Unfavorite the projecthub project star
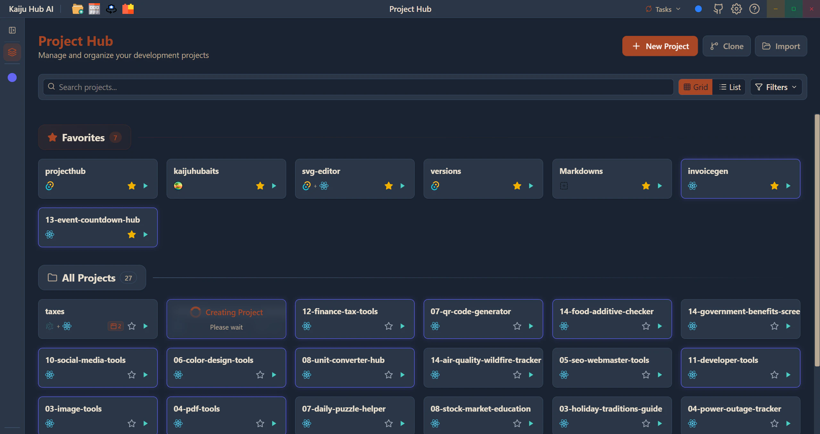This screenshot has width=820, height=434. [132, 186]
